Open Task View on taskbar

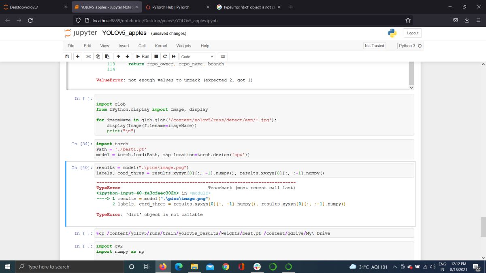[147, 267]
